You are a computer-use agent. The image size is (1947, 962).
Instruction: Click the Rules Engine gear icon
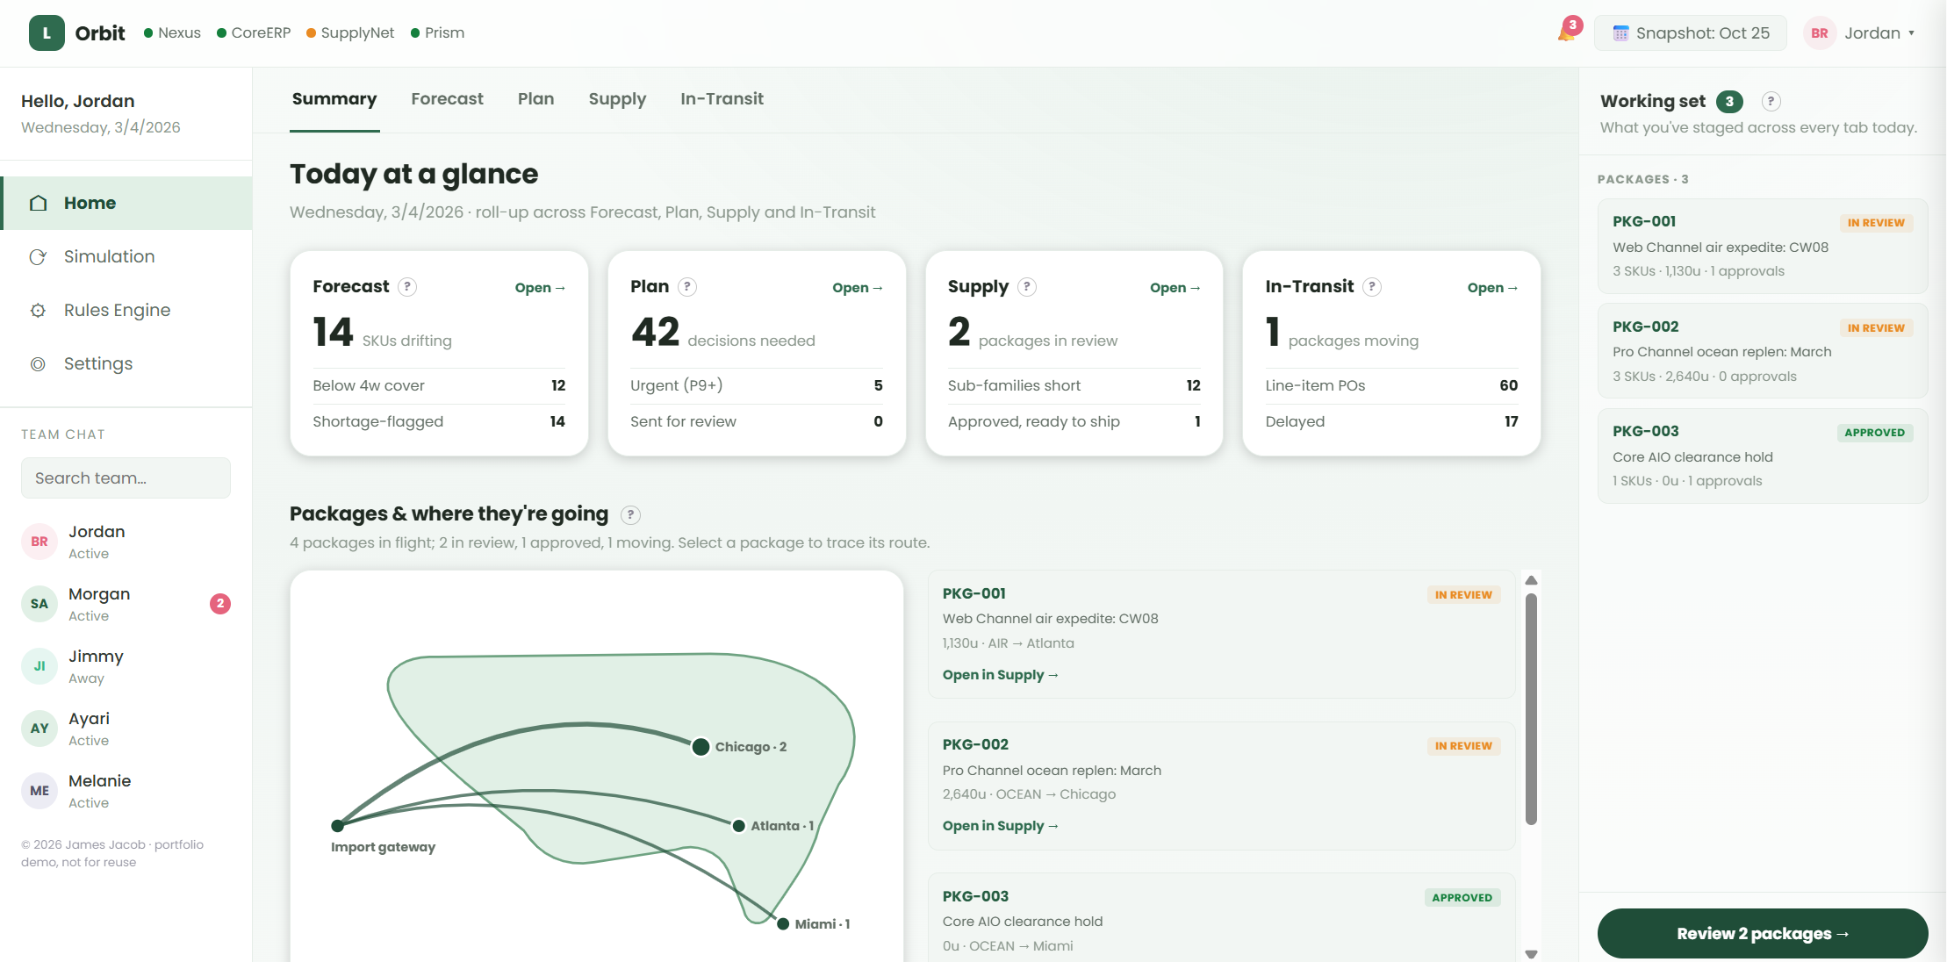click(x=38, y=311)
